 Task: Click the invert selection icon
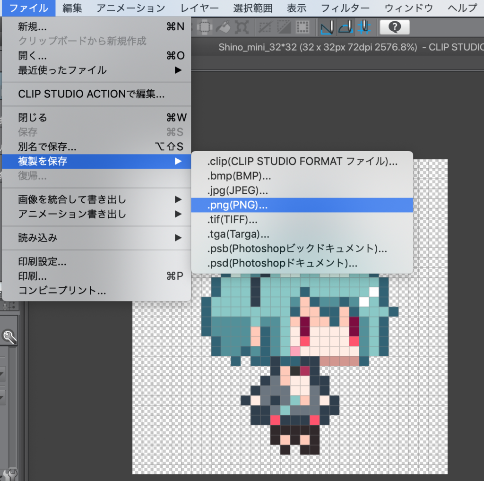click(x=284, y=27)
